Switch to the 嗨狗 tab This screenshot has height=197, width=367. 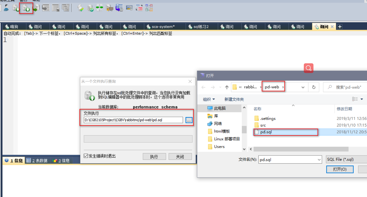pos(14,27)
